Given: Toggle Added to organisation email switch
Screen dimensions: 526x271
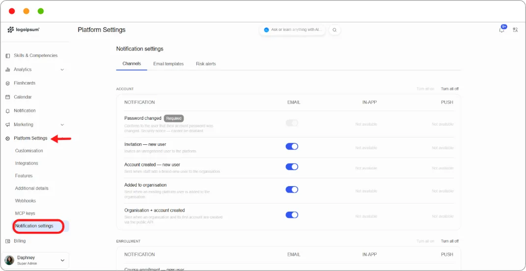Looking at the screenshot, I should pyautogui.click(x=292, y=190).
